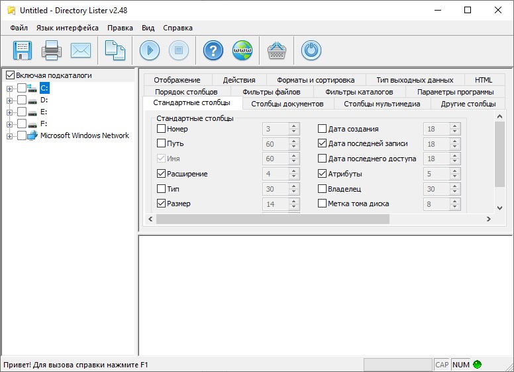Screen dimensions: 514x372
Task: Start listing with the Play icon
Action: 150,50
